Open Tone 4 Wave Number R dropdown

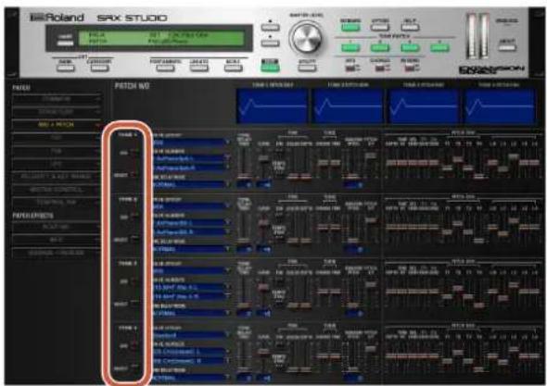coord(192,361)
